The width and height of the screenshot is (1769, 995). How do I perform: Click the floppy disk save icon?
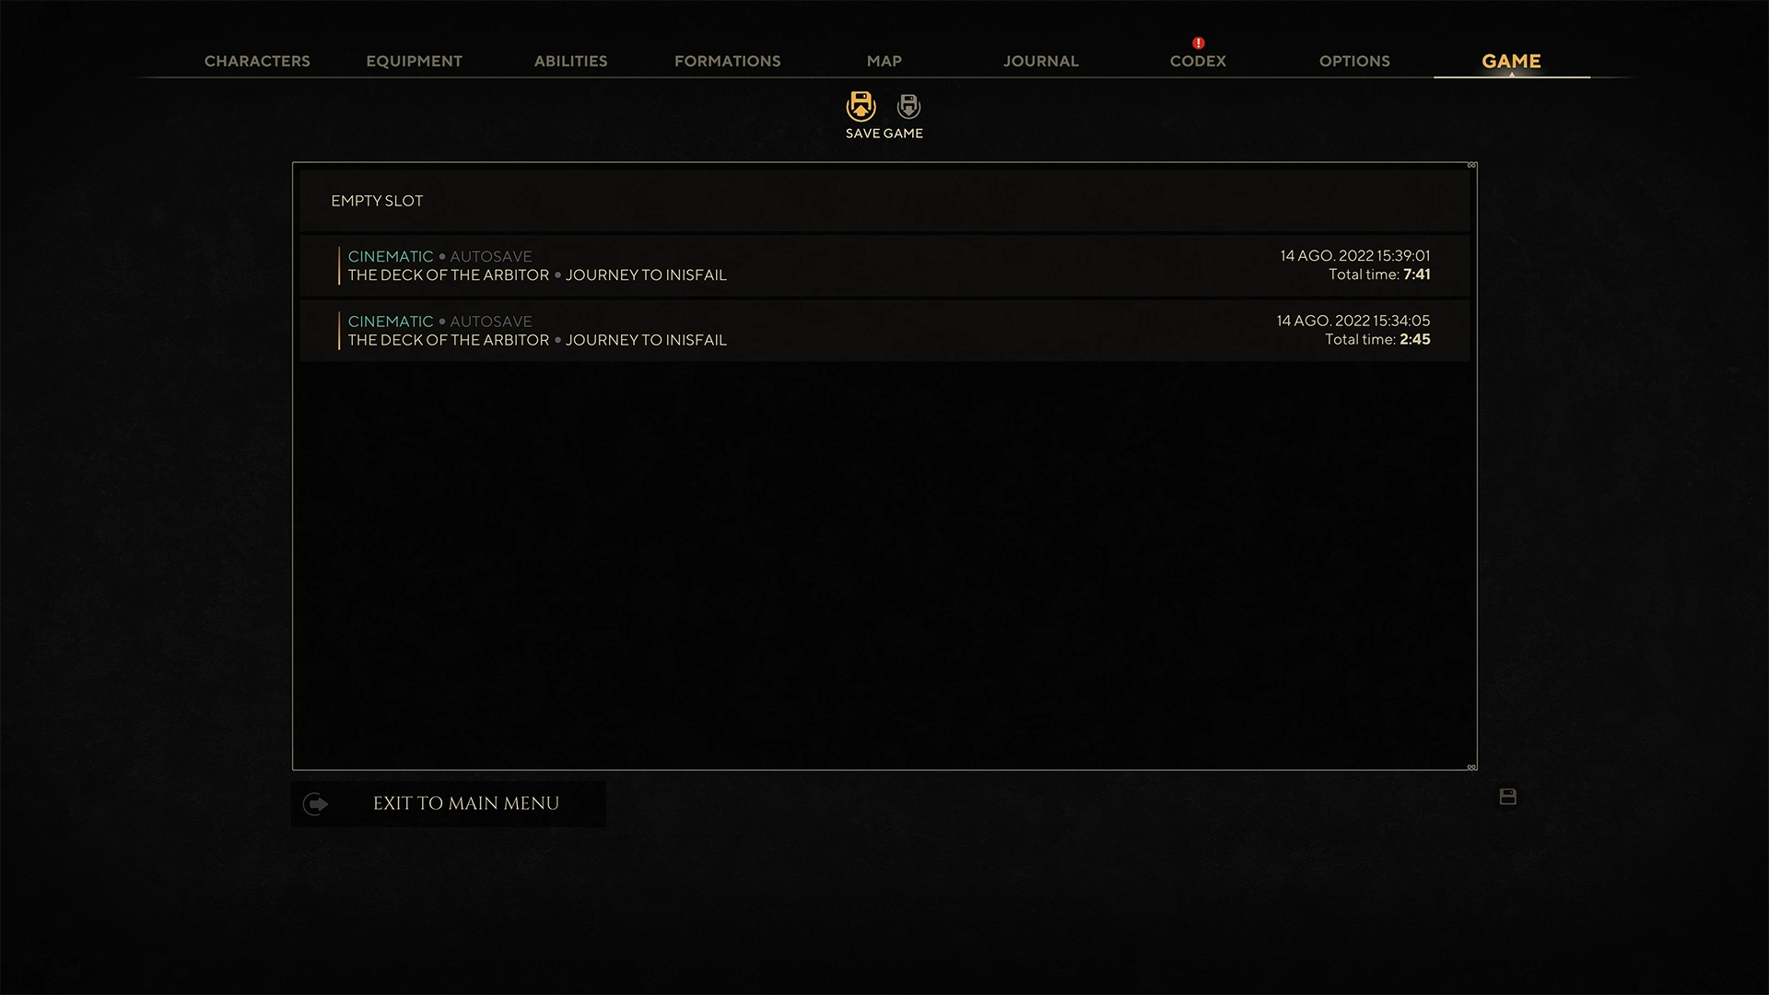pos(1507,797)
